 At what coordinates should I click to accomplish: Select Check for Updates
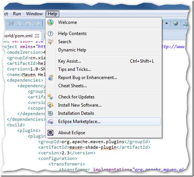tap(104, 97)
